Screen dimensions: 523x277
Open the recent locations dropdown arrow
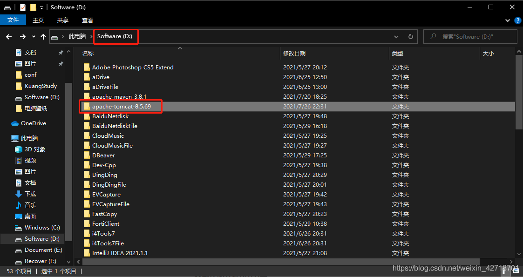coord(34,37)
